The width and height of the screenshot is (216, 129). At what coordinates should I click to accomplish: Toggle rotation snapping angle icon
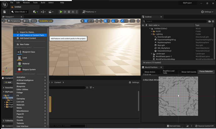click(113, 21)
